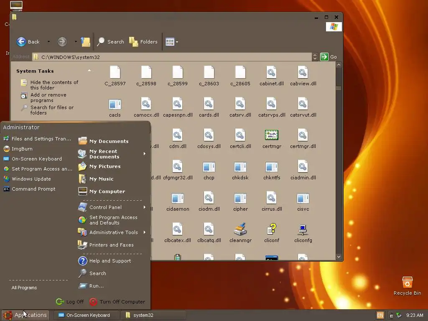Click the Forward arrow icon

(62, 42)
